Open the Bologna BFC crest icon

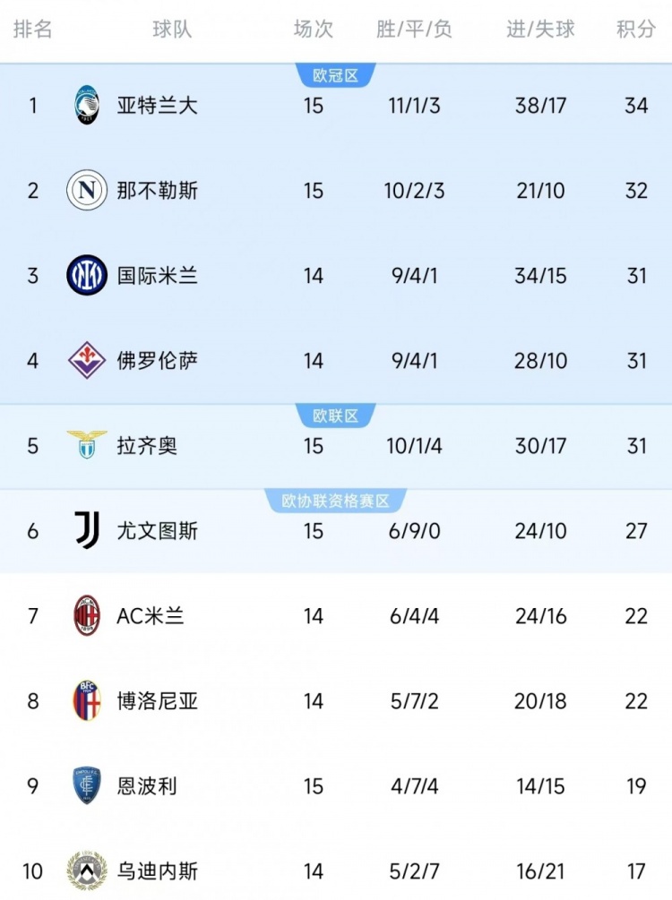87,700
